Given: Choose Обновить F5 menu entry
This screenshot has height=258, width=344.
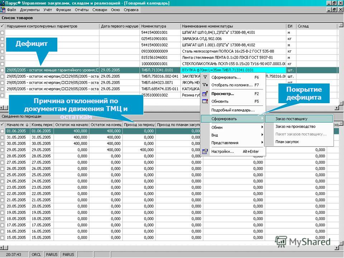Looking at the screenshot, I should click(233, 101).
